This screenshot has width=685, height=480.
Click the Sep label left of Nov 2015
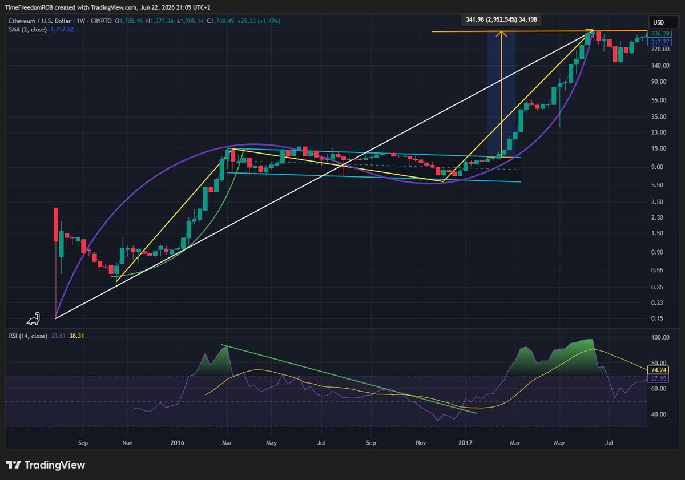coord(83,442)
